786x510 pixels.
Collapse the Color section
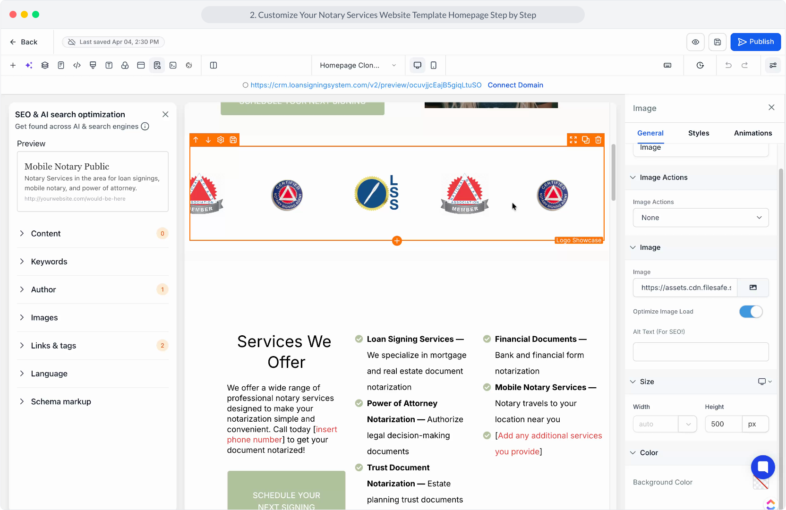tap(633, 452)
